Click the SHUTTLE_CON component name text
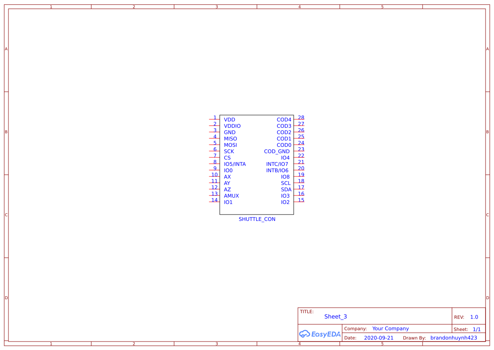This screenshot has width=494, height=350. 257,219
